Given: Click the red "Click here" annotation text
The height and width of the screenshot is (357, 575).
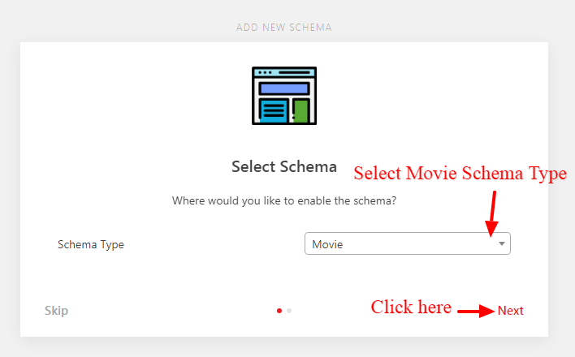Looking at the screenshot, I should point(411,307).
